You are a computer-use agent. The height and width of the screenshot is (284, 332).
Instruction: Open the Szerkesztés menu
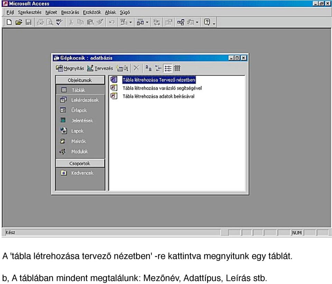coord(30,12)
